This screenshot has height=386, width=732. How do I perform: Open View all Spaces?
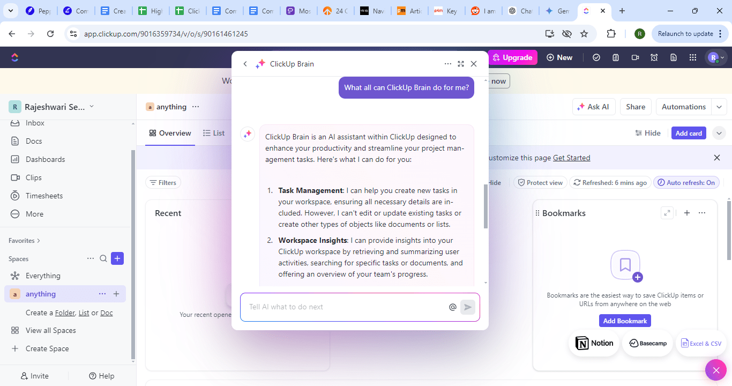[x=50, y=330]
